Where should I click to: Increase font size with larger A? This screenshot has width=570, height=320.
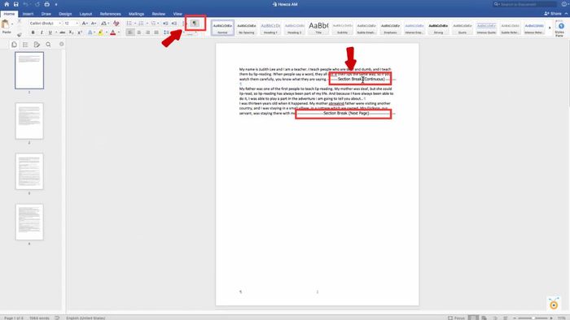(85, 24)
